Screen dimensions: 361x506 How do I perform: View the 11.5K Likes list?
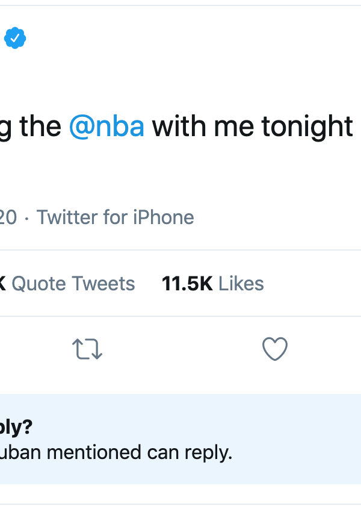[212, 283]
